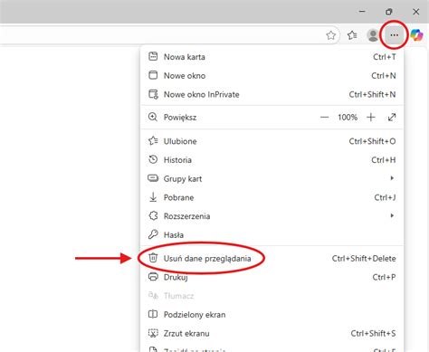The image size is (429, 352).
Task: Click the Ctrl+Shift+Delete shortcut text
Action: tap(364, 259)
